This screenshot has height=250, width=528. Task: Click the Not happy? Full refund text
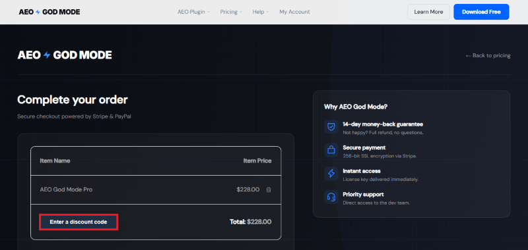coord(383,132)
